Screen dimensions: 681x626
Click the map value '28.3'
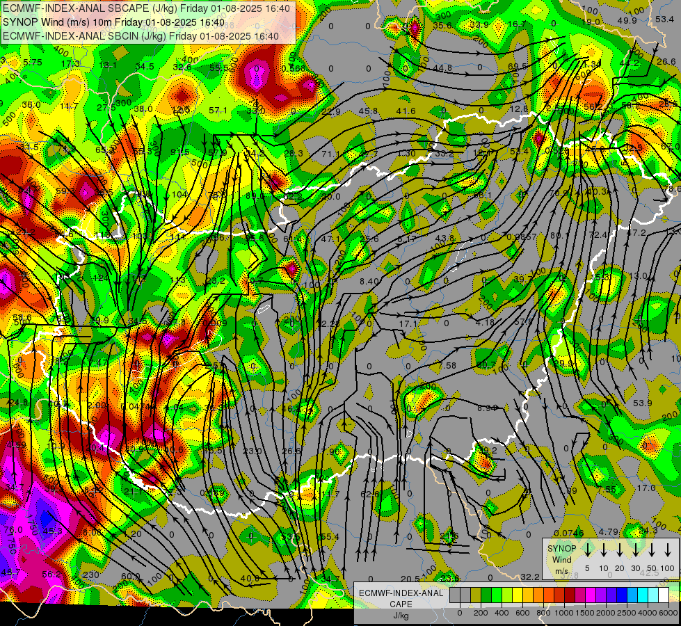pyautogui.click(x=294, y=153)
